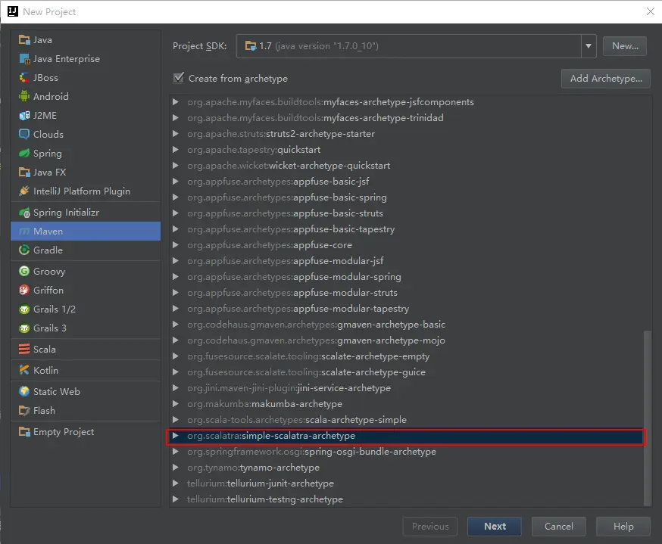
Task: Click the Previous button
Action: pos(430,527)
